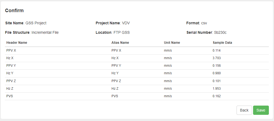
Task: Click the Alias Name column heading
Action: point(120,43)
